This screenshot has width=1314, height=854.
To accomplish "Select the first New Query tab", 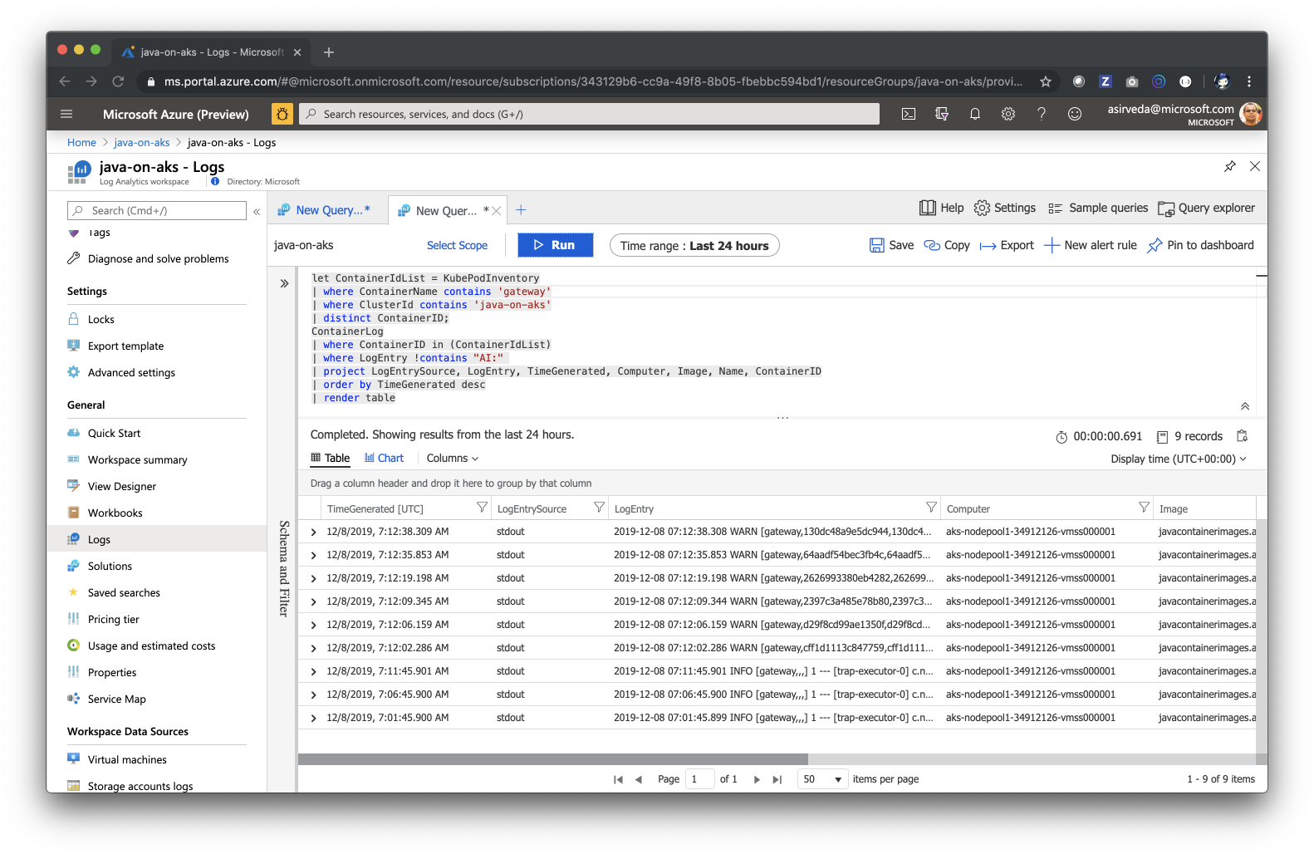I will click(328, 210).
